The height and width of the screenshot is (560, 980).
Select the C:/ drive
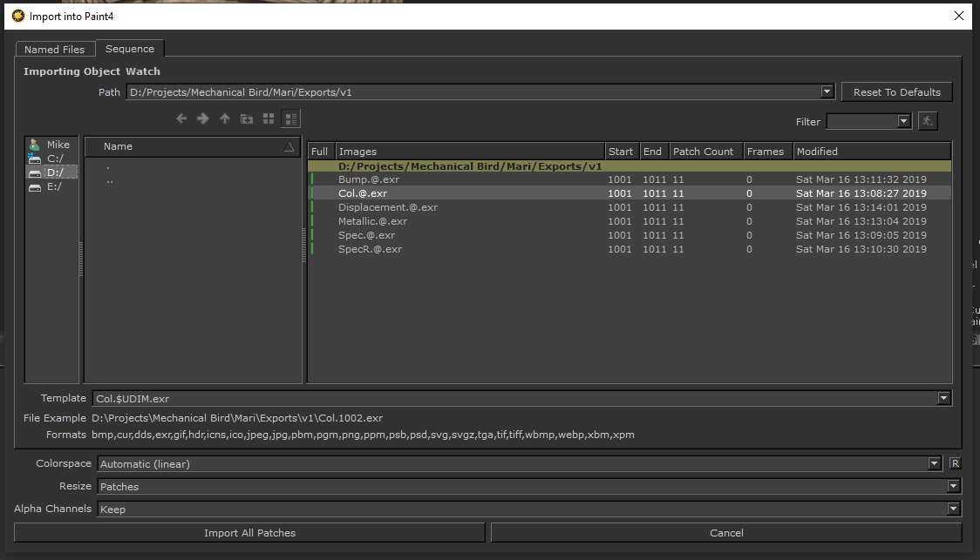click(54, 159)
